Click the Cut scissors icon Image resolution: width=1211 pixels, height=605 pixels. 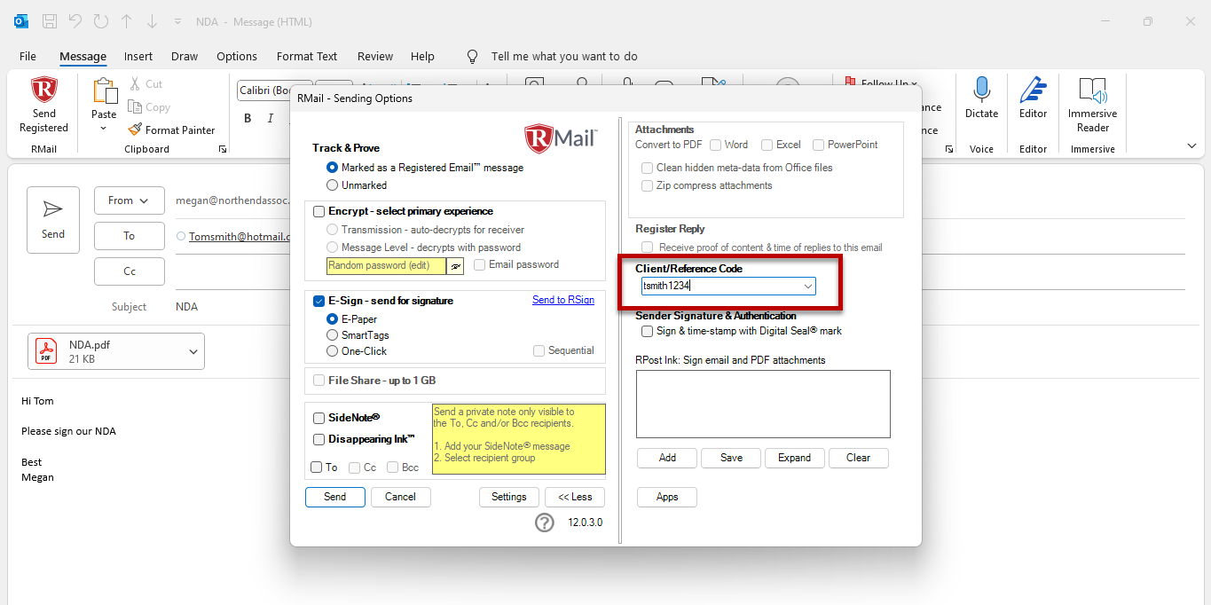pos(135,83)
